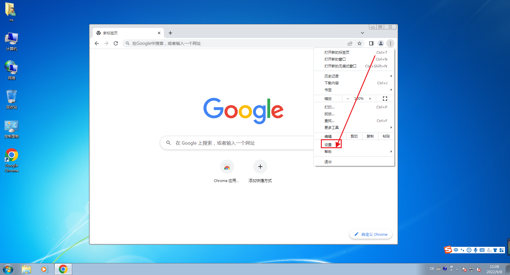Image resolution: width=510 pixels, height=275 pixels.
Task: Decrease zoom with the minus button
Action: click(x=348, y=99)
